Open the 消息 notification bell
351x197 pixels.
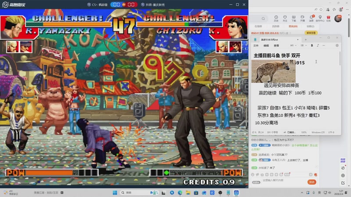[312, 18]
